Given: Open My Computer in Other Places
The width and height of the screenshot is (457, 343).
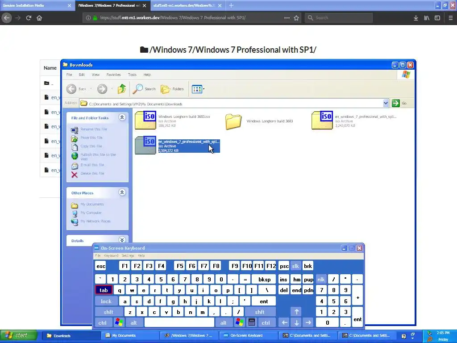Looking at the screenshot, I should [91, 213].
